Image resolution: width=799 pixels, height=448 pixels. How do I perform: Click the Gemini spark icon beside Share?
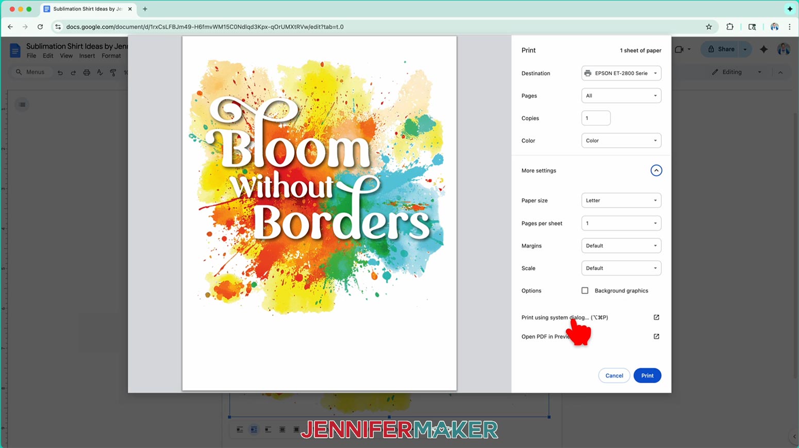click(x=764, y=49)
